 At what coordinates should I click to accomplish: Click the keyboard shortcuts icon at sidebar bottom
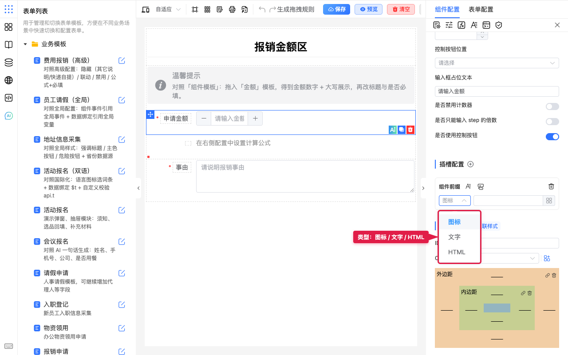click(8, 346)
